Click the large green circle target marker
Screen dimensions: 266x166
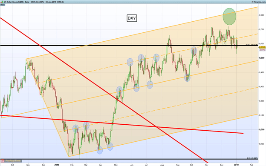click(x=229, y=17)
